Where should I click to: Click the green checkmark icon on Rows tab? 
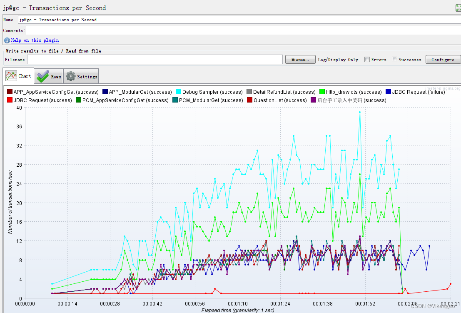[43, 77]
